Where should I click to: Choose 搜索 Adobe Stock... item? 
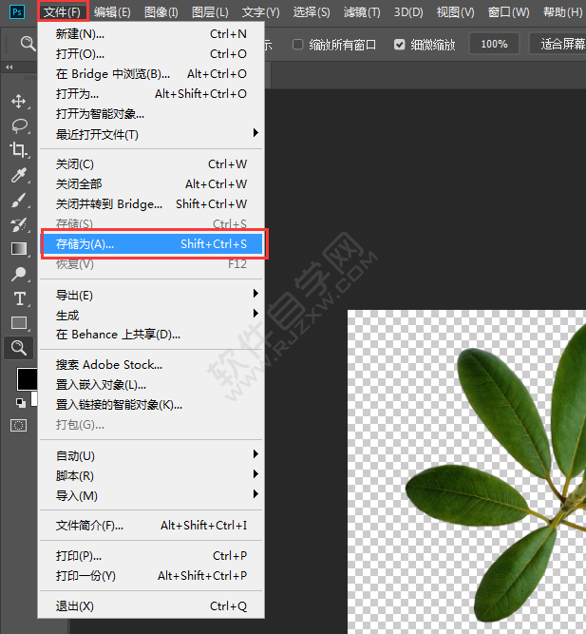pos(151,365)
